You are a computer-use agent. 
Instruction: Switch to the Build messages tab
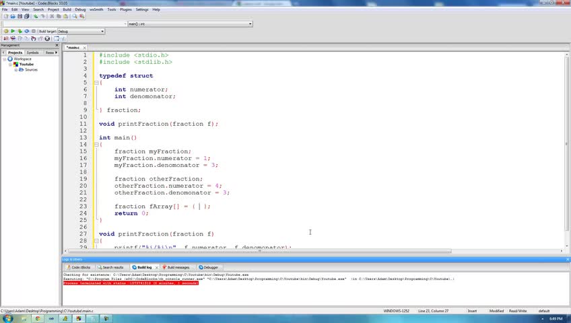pos(176,267)
